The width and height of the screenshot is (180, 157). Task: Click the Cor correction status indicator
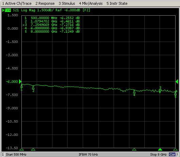pyautogui.click(x=172, y=155)
